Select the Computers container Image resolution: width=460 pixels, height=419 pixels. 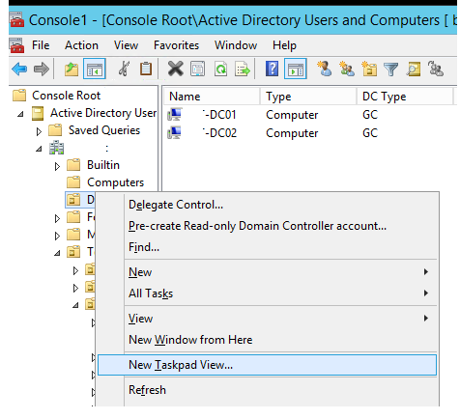coord(115,182)
